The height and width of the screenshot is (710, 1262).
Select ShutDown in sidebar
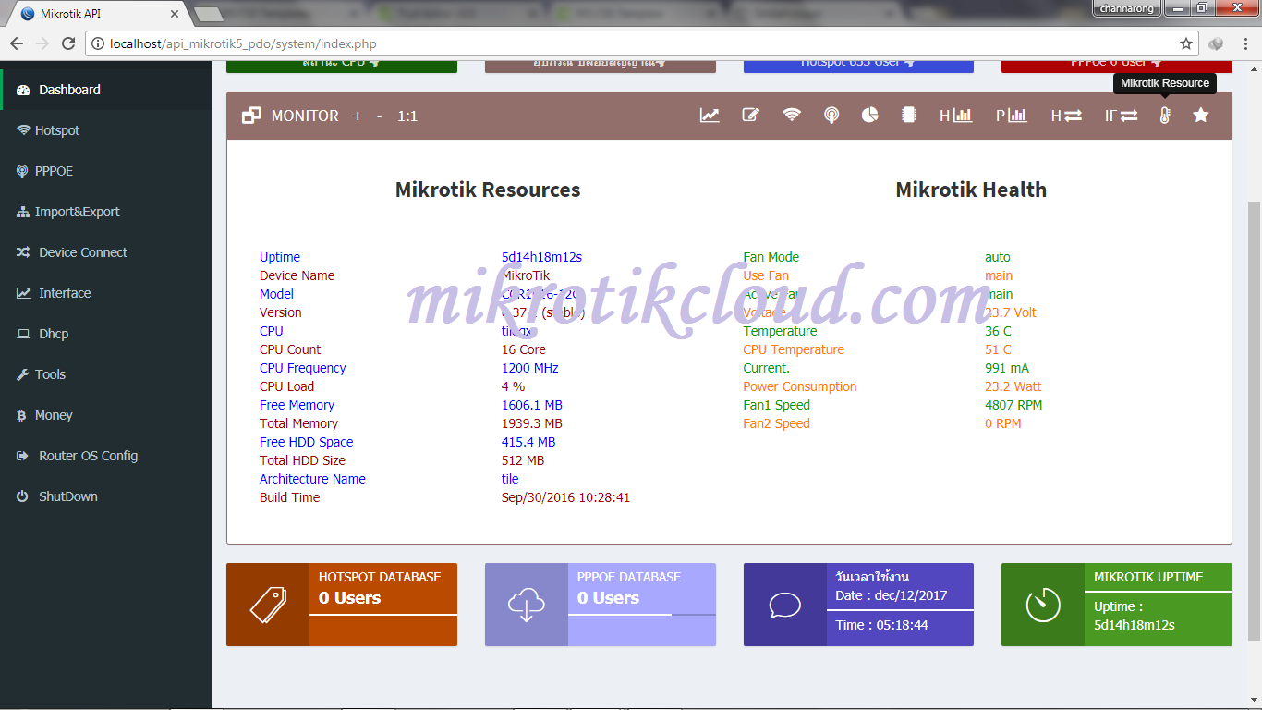106,496
